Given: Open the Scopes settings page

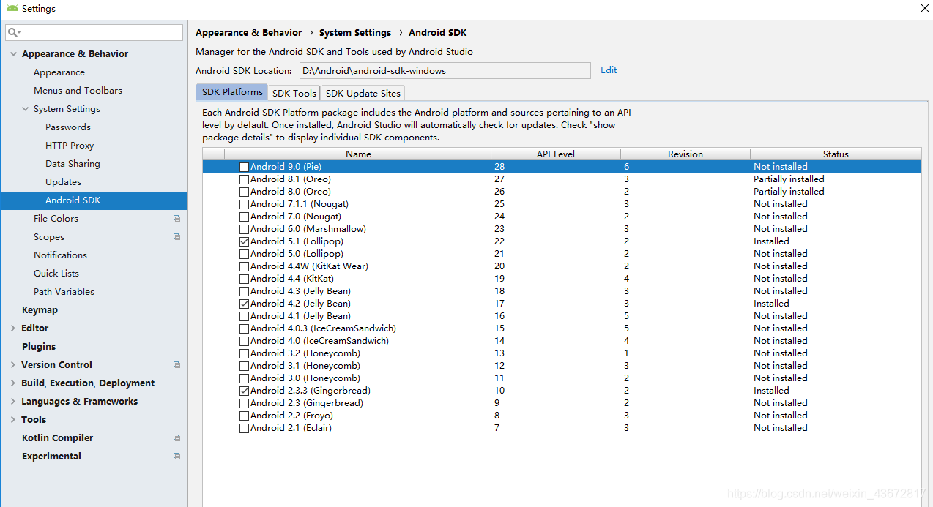Looking at the screenshot, I should coord(49,237).
